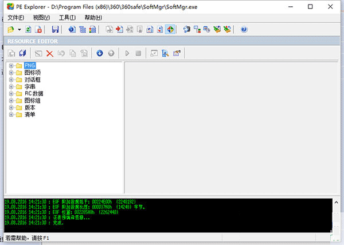Open the 文件(F) menu

pos(16,17)
